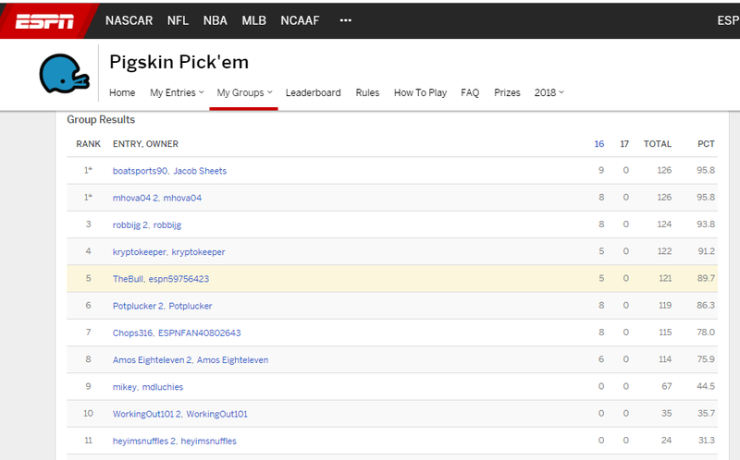Image resolution: width=740 pixels, height=460 pixels.
Task: Open the NCAAF section
Action: [x=300, y=20]
